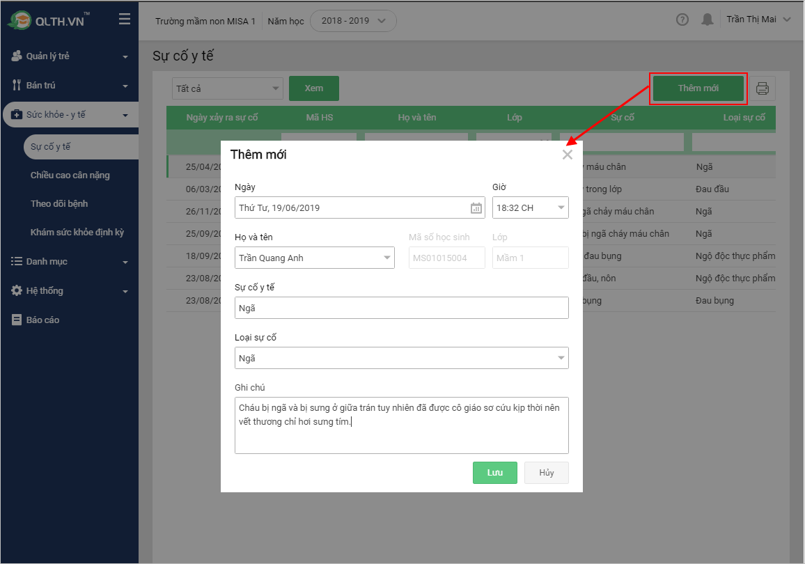805x564 pixels.
Task: Click the Lớp field Mầm 1
Action: (x=531, y=258)
